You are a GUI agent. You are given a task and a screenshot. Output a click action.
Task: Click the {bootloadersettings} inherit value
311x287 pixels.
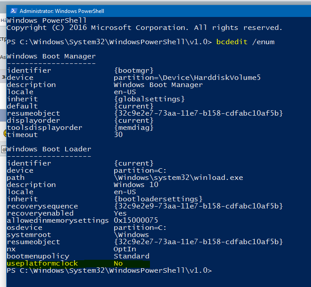pyautogui.click(x=158, y=199)
